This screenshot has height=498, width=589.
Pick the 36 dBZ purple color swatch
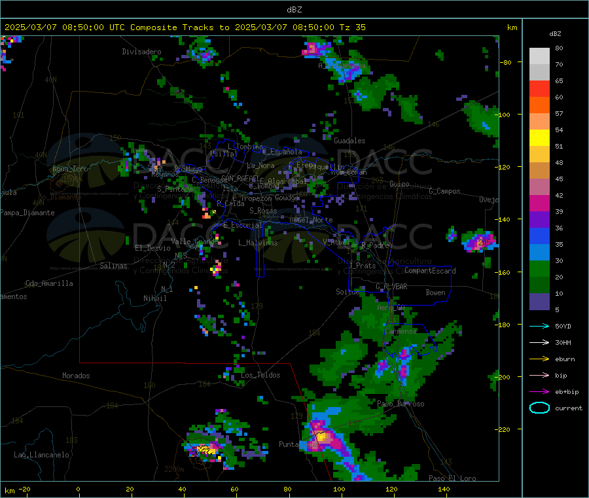coord(539,220)
